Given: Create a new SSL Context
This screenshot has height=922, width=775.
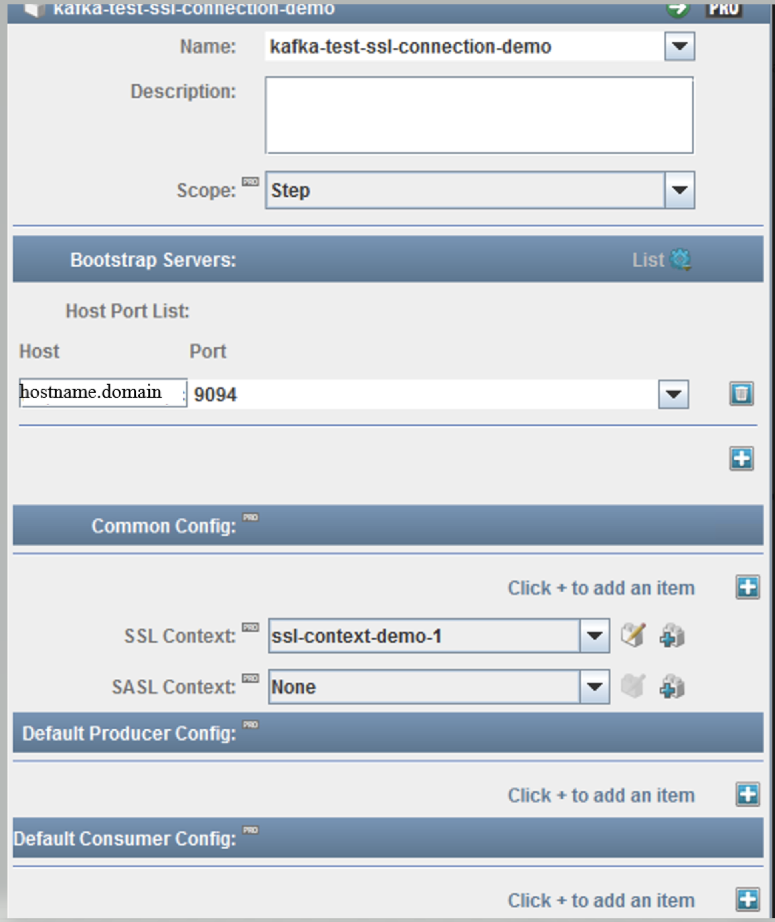Looking at the screenshot, I should (x=672, y=635).
